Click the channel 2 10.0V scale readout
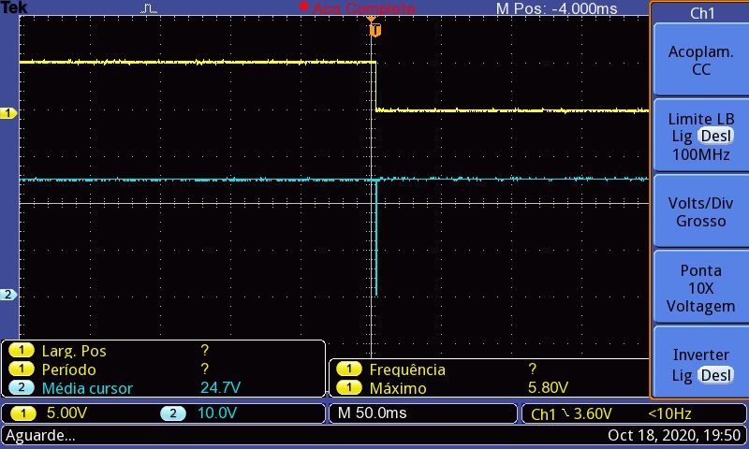The height and width of the screenshot is (449, 749). [217, 413]
